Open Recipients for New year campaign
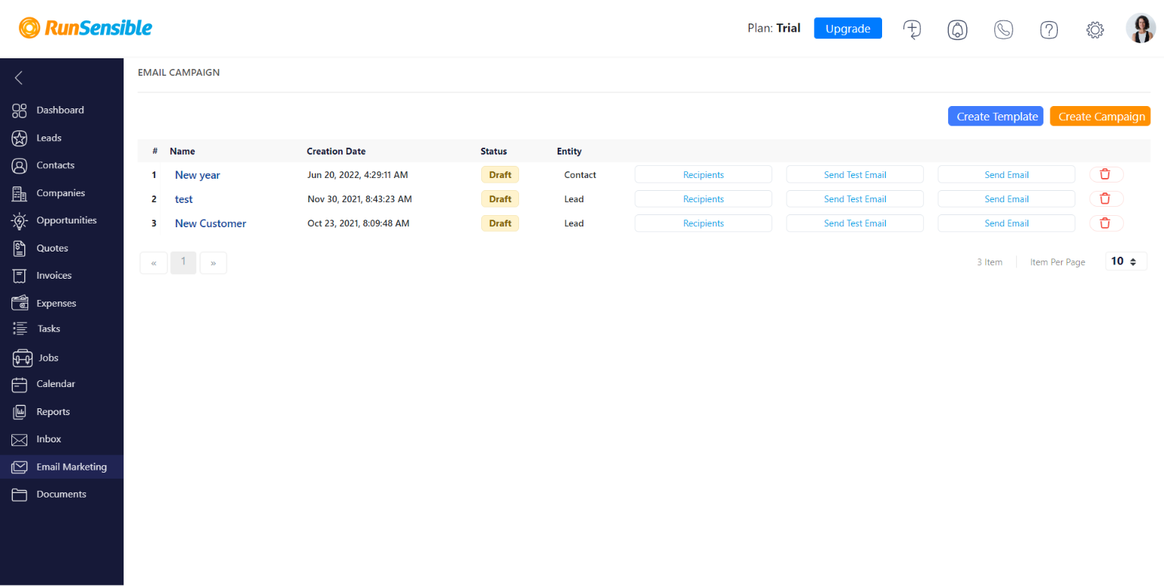Image resolution: width=1164 pixels, height=587 pixels. point(703,175)
